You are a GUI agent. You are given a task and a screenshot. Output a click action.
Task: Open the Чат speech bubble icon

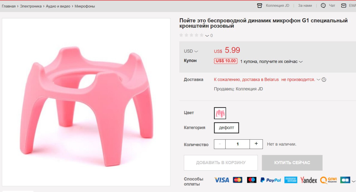pyautogui.click(x=323, y=6)
